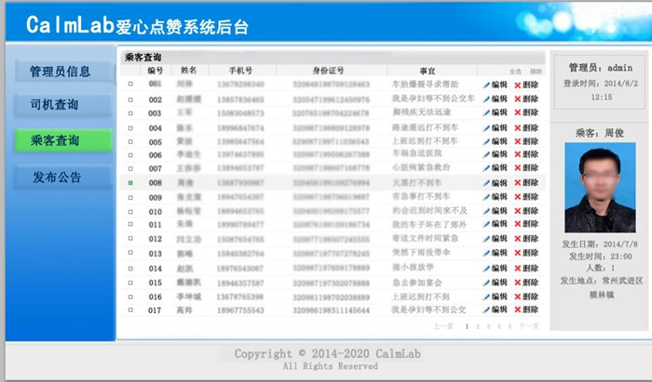The image size is (652, 382).
Task: Click the red delete icon for row 003
Action: click(518, 113)
